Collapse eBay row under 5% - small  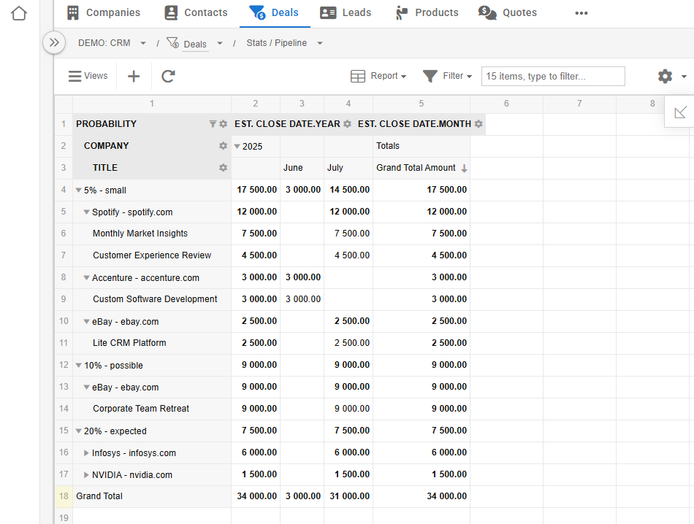point(87,321)
